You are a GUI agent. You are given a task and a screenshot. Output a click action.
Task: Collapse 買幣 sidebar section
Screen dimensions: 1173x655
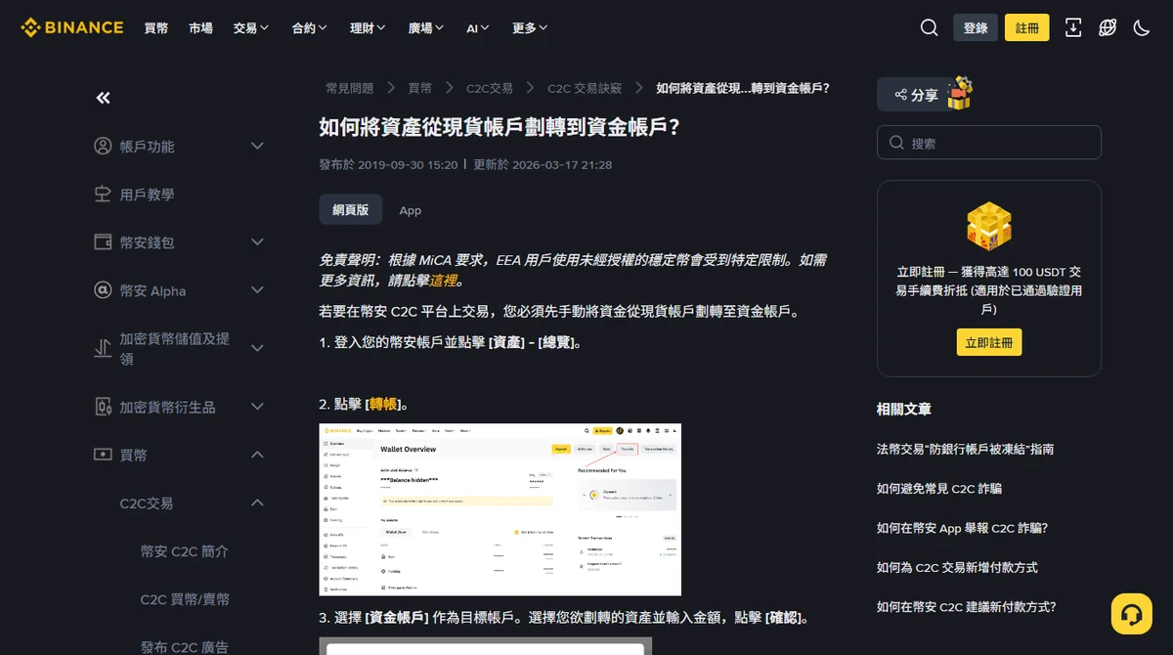257,455
